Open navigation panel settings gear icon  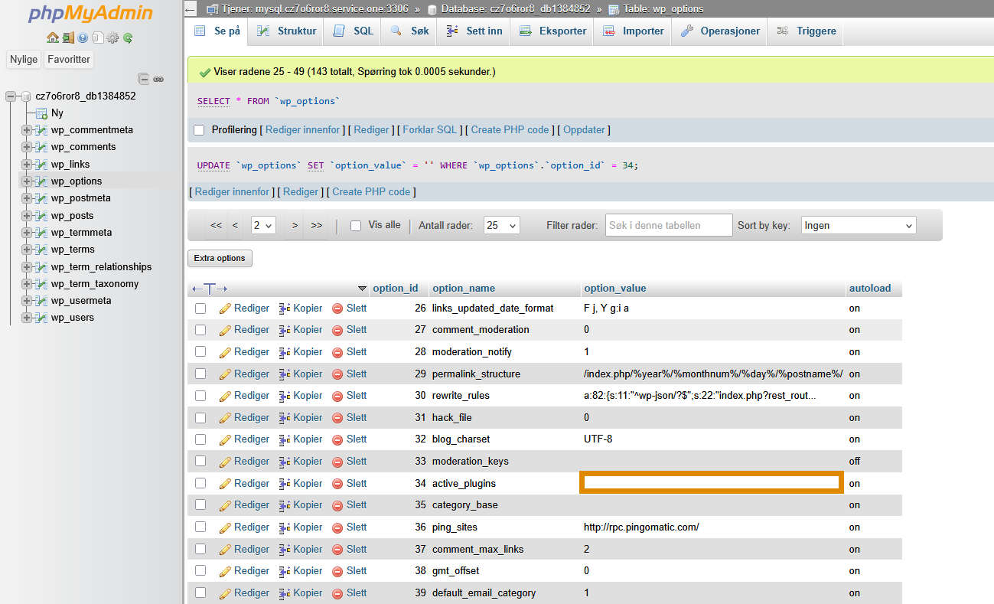pyautogui.click(x=112, y=38)
